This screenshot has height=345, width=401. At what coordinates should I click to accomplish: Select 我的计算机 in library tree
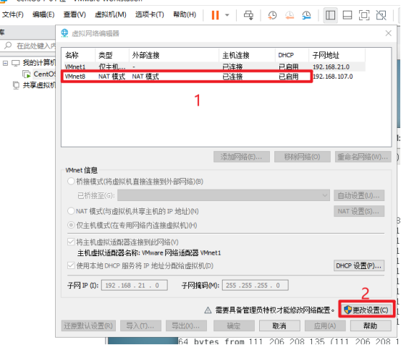[x=39, y=63]
